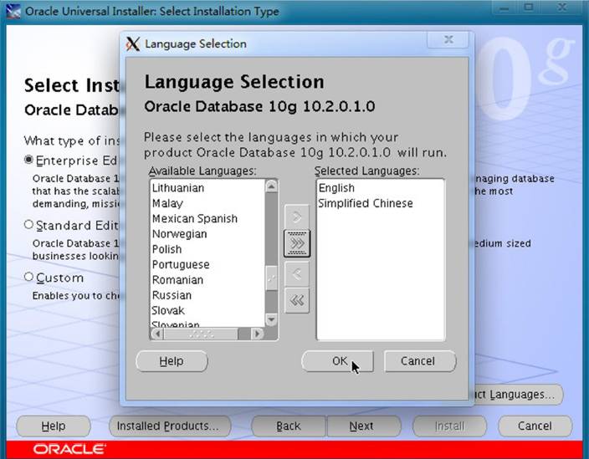Remove all languages with double left arrow
This screenshot has height=459, width=589.
click(297, 300)
